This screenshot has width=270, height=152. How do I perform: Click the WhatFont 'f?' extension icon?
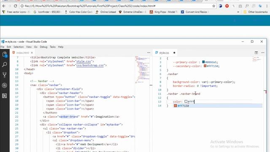(x=247, y=6)
